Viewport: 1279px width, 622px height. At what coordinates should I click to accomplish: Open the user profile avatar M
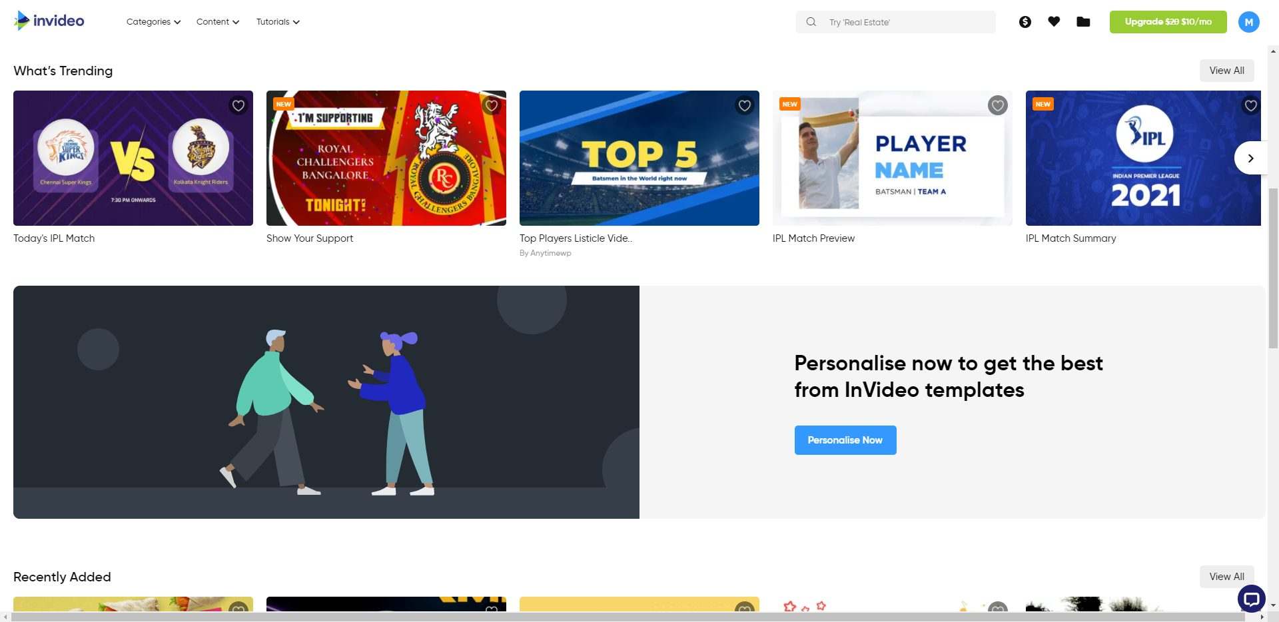click(x=1248, y=22)
